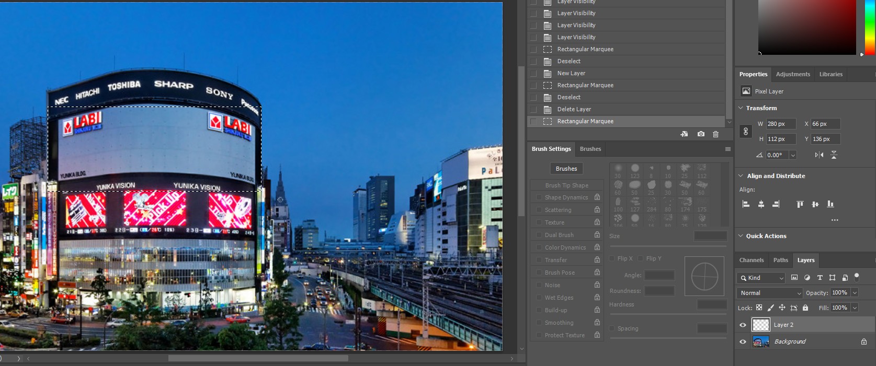This screenshot has height=366, width=876.
Task: Open the rotation angle dropdown
Action: point(793,155)
